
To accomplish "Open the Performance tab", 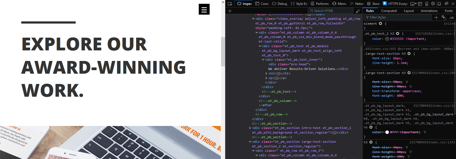I will click(320, 4).
